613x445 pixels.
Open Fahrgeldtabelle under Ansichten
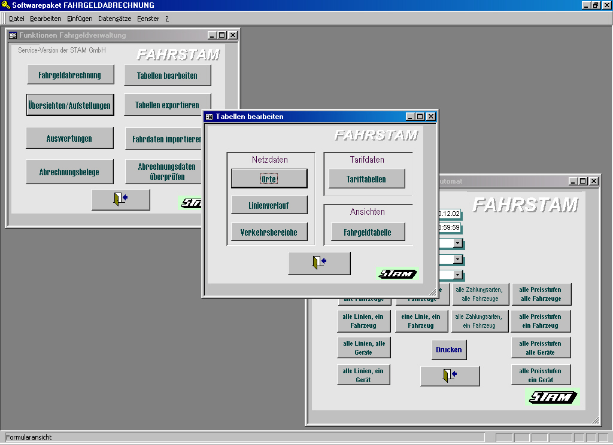tap(368, 232)
